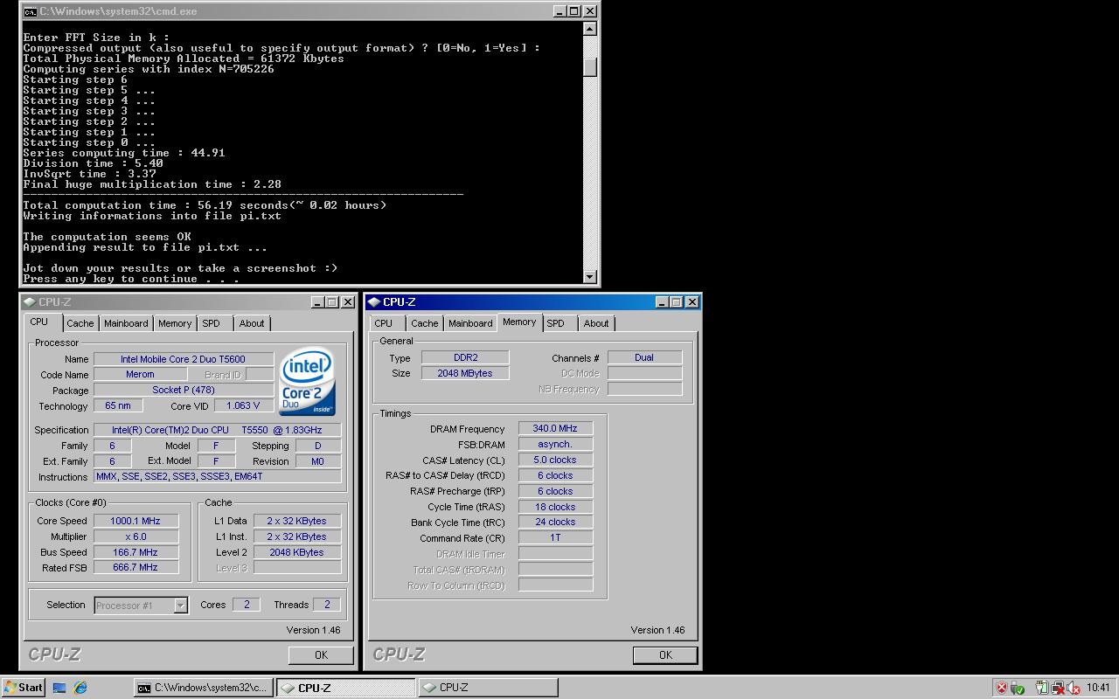The height and width of the screenshot is (699, 1119).
Task: Click the Technology value '65 nm'
Action: 118,406
